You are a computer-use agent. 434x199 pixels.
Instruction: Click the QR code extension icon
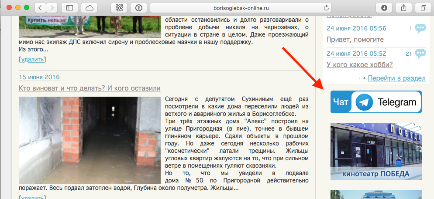tap(119, 8)
